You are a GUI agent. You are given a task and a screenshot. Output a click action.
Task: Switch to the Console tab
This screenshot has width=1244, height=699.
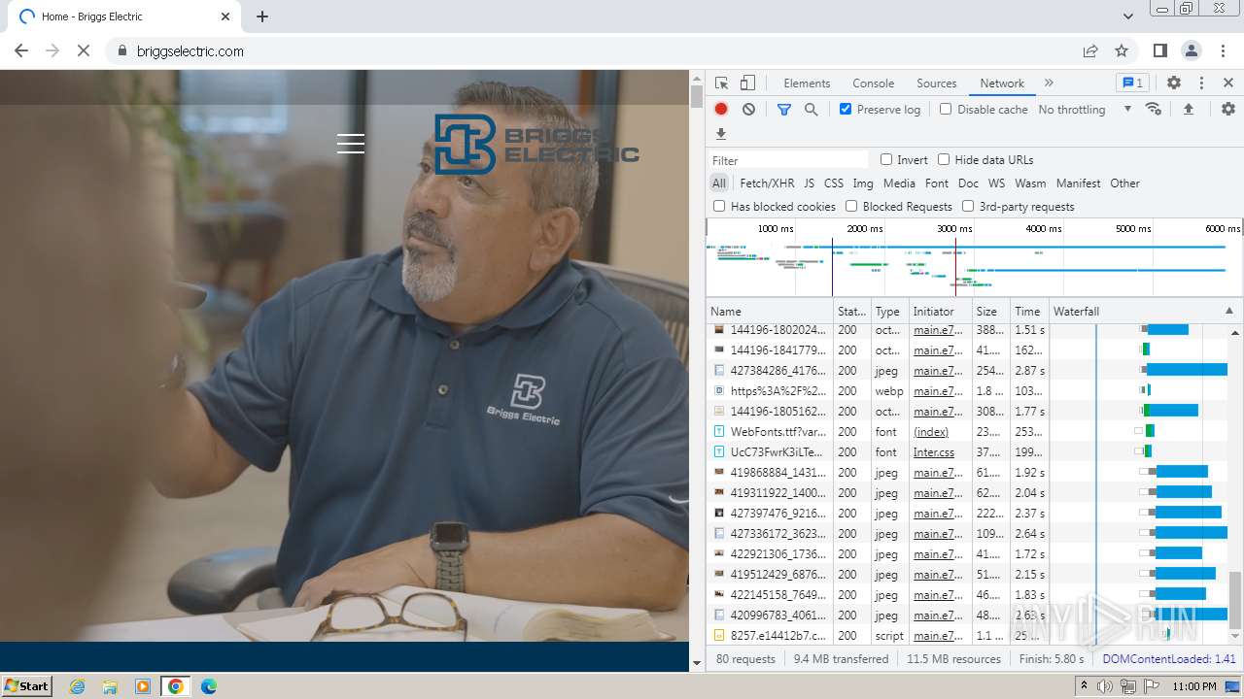click(x=873, y=83)
